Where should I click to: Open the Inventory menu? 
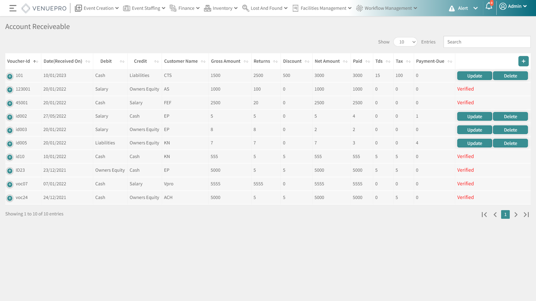coord(221,8)
